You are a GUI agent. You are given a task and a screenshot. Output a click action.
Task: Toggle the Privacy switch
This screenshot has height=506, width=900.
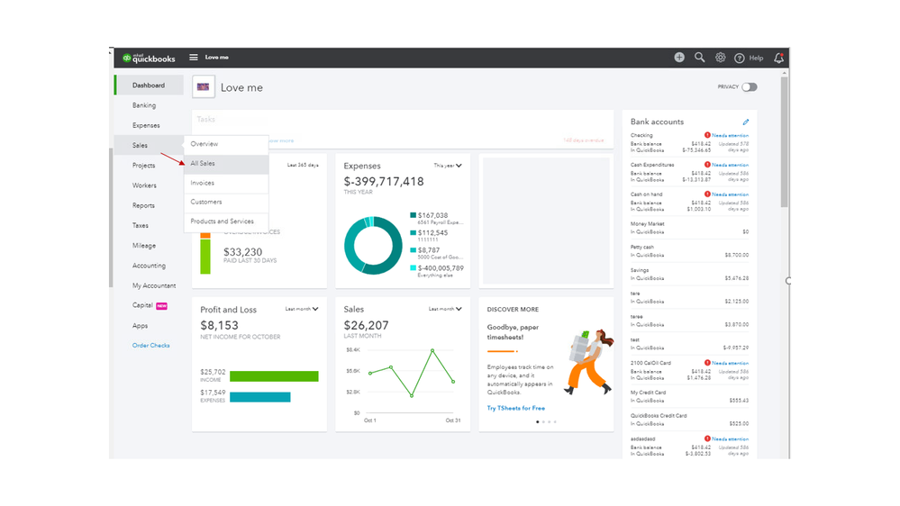[749, 87]
